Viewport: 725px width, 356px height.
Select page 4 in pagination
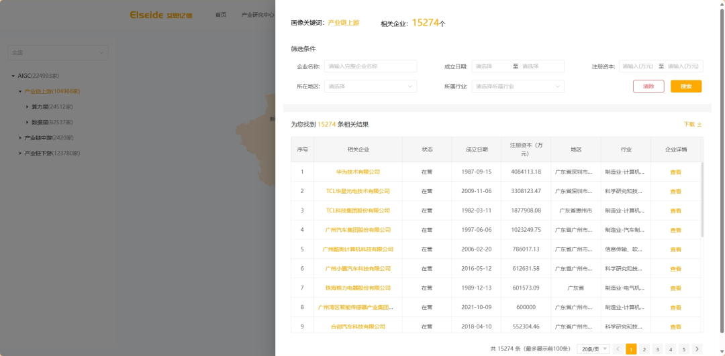[671, 349]
